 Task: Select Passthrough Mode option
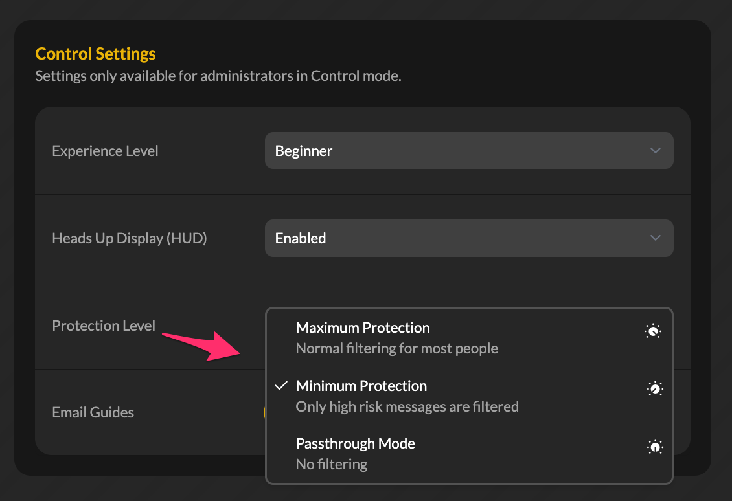tap(469, 453)
